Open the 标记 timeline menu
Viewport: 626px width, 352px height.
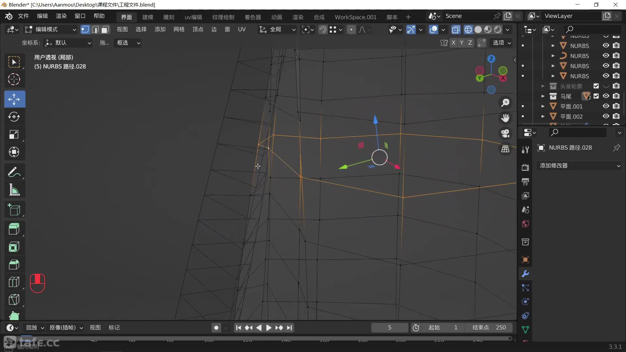click(114, 328)
